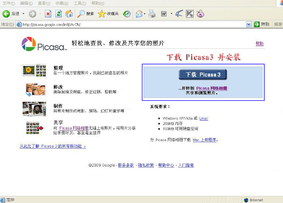Click the page icon in the status bar

[x=3, y=200]
